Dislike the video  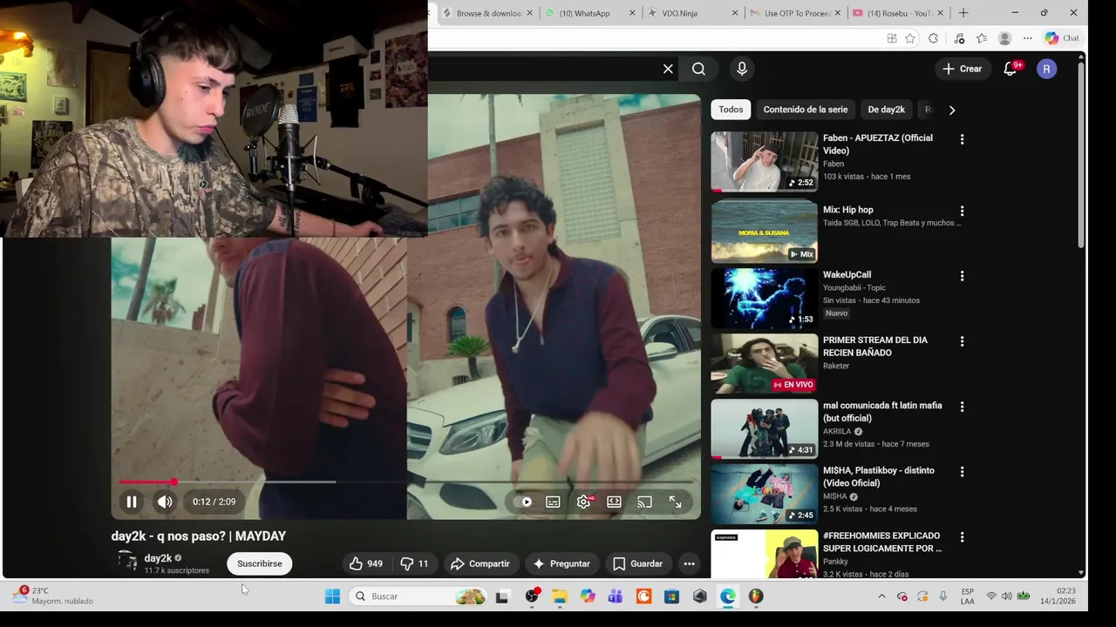[415, 563]
